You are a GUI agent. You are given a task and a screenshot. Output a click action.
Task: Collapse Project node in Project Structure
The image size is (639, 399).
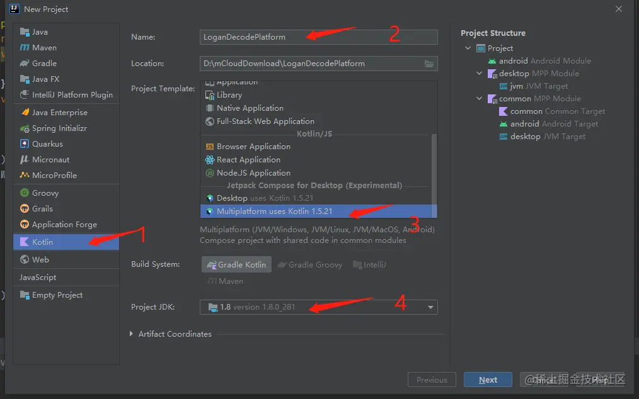[x=468, y=48]
